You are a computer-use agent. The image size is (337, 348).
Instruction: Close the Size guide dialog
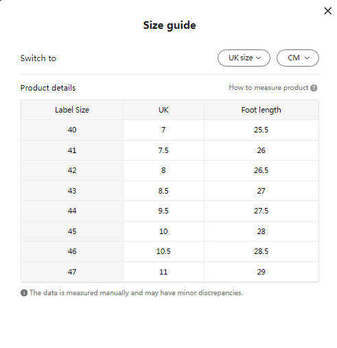pos(327,11)
